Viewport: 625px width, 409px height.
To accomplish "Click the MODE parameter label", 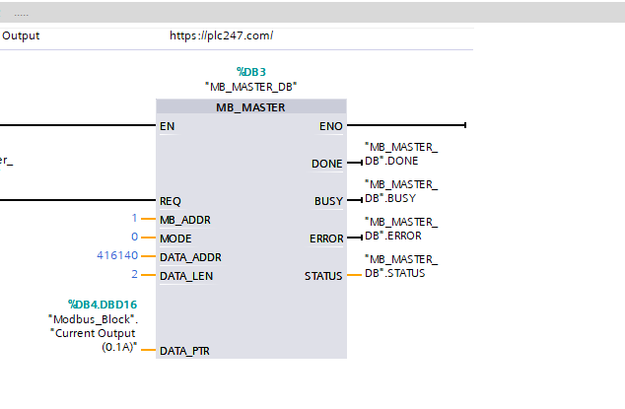I will coord(175,239).
